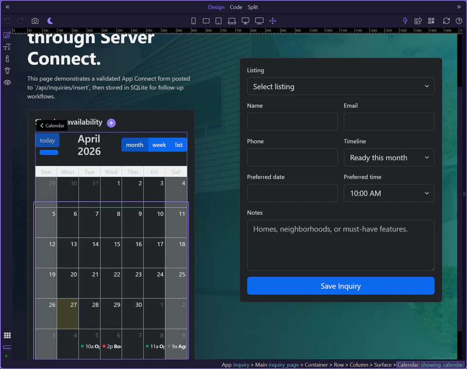Click the Save Inquiry button

tap(341, 286)
